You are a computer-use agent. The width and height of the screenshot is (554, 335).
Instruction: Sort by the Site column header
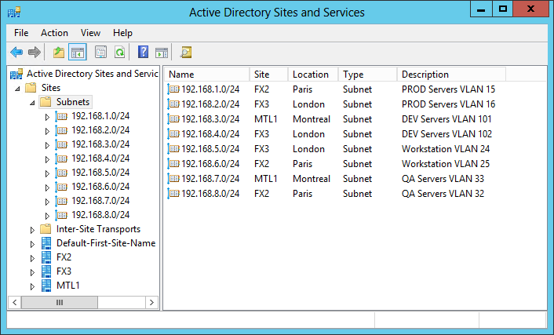(269, 75)
